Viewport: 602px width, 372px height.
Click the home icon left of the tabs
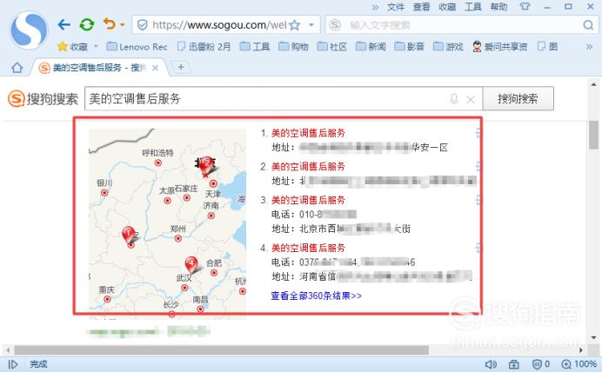click(17, 68)
